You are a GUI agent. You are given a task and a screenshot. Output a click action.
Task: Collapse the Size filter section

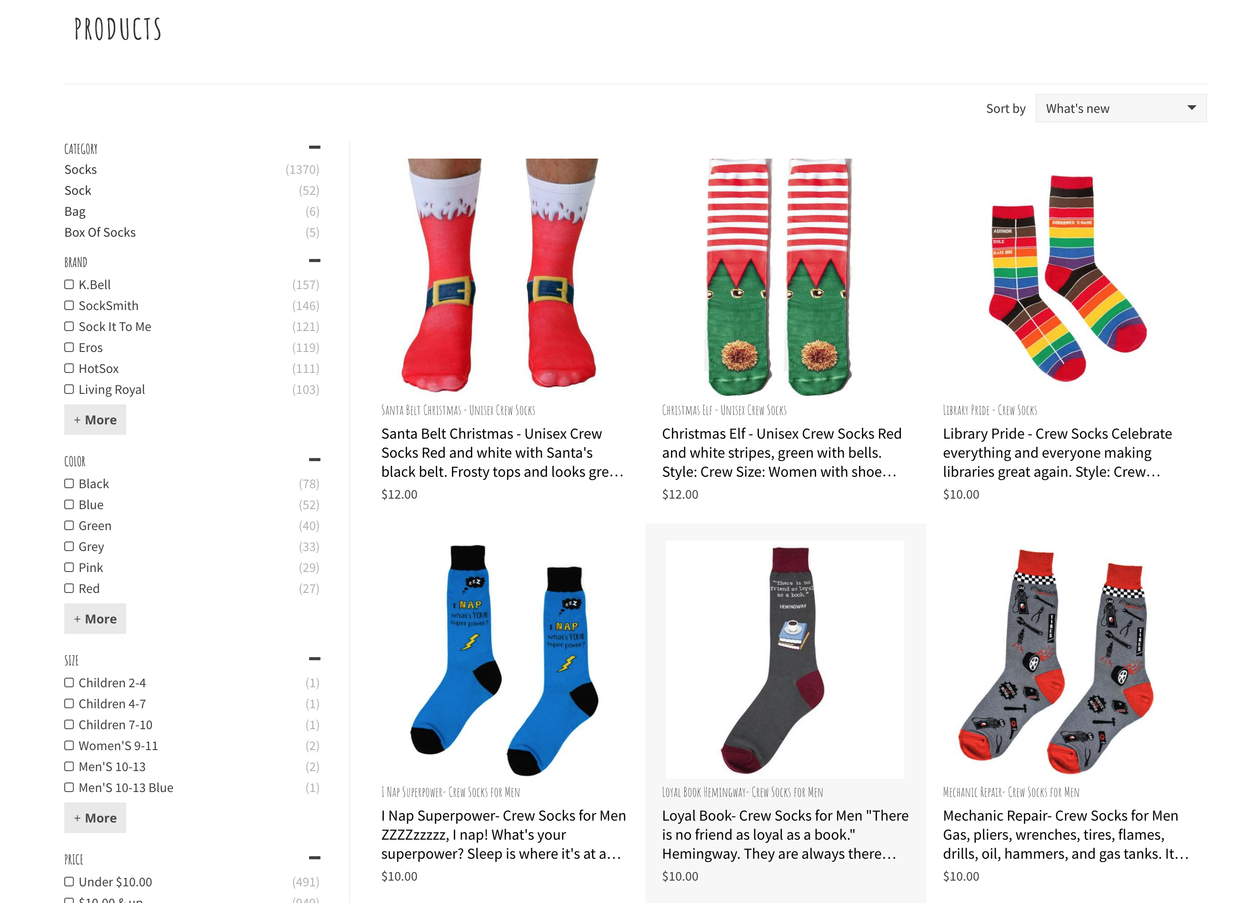[x=314, y=659]
